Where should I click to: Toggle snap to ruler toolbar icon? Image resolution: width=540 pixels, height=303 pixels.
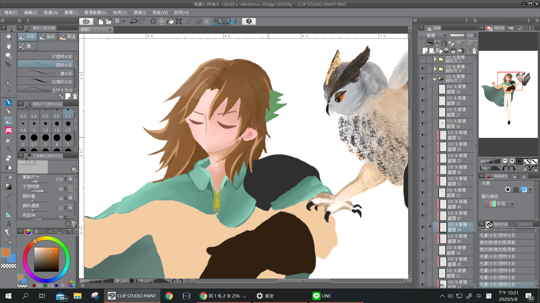(218, 21)
